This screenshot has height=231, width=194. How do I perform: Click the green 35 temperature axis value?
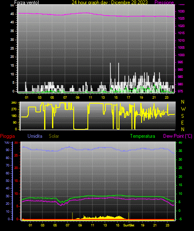pyautogui.click(x=180, y=151)
